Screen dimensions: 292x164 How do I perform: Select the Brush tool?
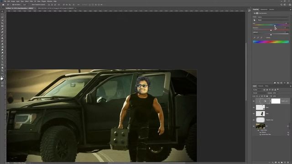[x=2, y=35]
